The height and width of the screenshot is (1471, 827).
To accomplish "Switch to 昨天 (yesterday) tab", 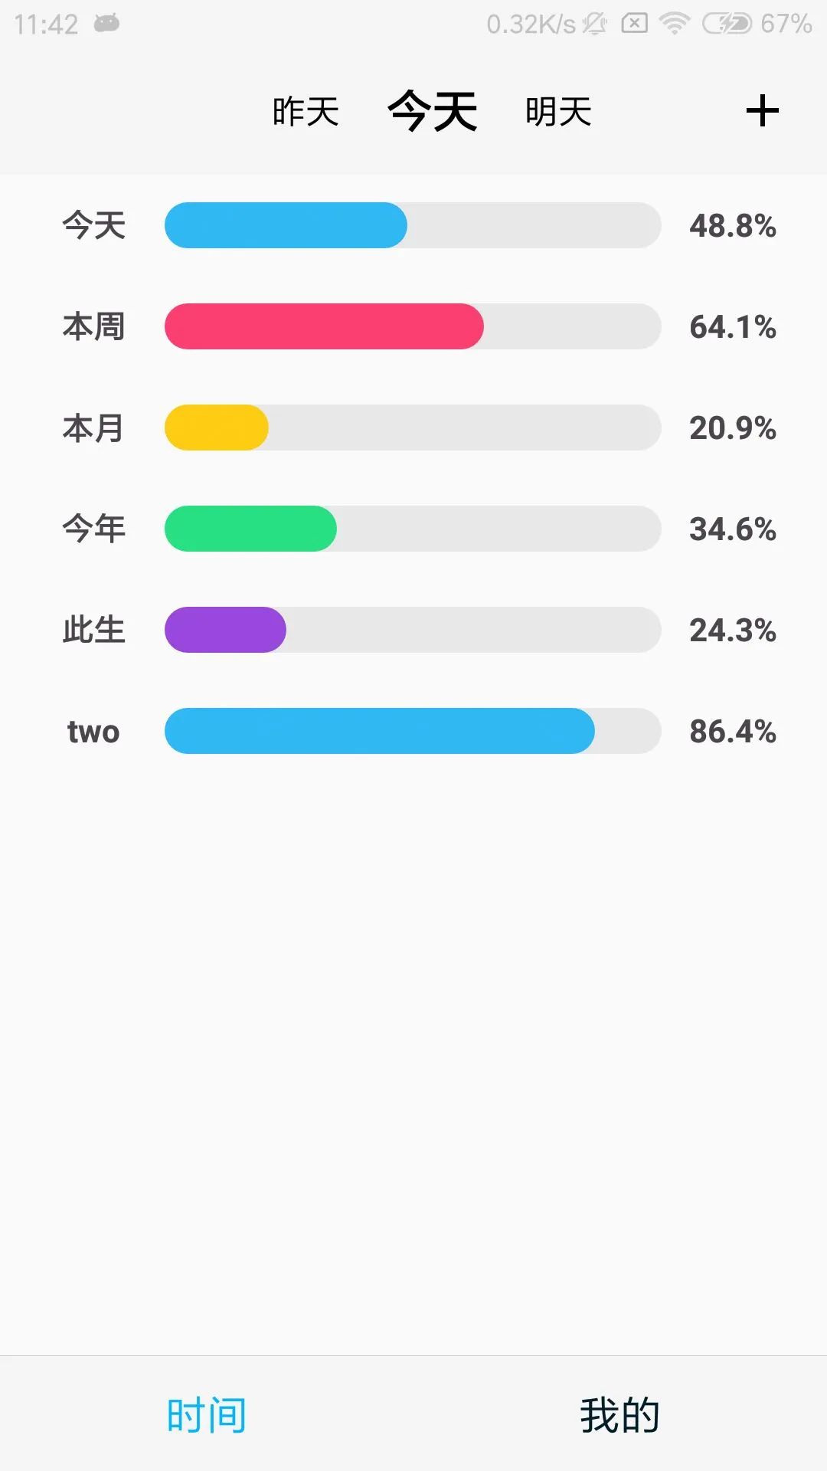I will pyautogui.click(x=306, y=112).
